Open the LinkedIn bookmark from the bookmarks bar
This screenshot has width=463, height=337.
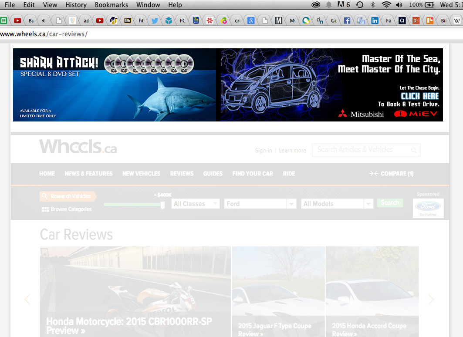click(x=375, y=20)
